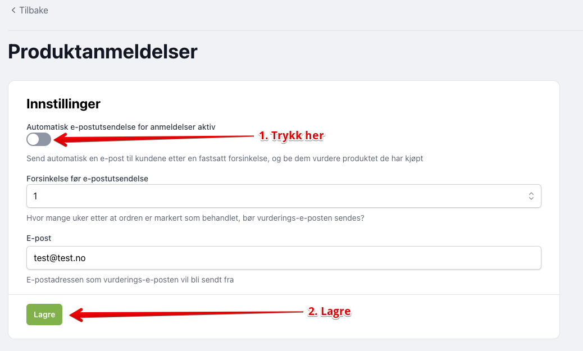Click the 'Send automatisk en e-post' help text
Viewport: 583px width, 351px height.
[x=225, y=158]
